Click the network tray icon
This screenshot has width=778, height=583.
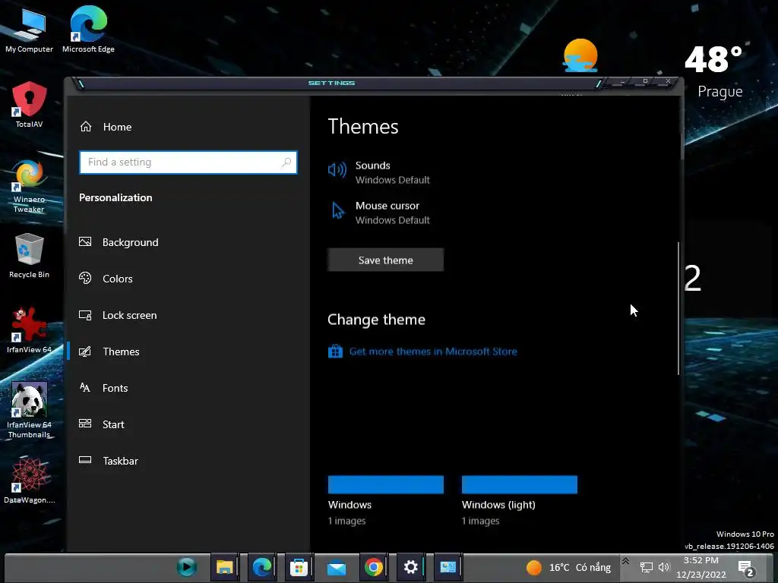(x=646, y=567)
